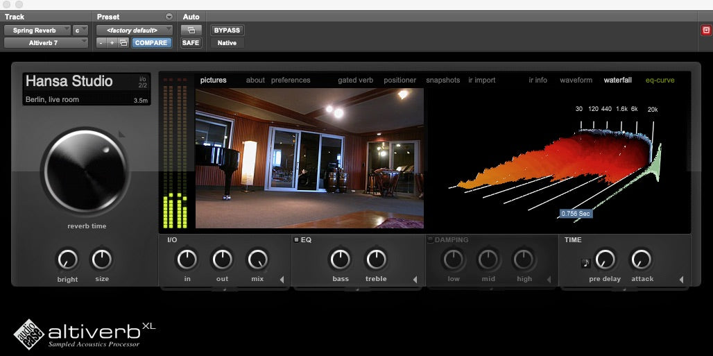Select previous preset with minus button
713x356 pixels.
pos(101,43)
